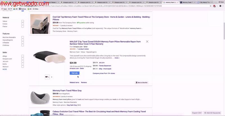Click the Company Store pillow product image
Screen dimensions: 225x116
coord(40,24)
